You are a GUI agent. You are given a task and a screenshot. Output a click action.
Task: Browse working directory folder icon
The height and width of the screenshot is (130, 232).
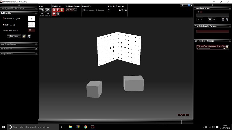[227, 47]
